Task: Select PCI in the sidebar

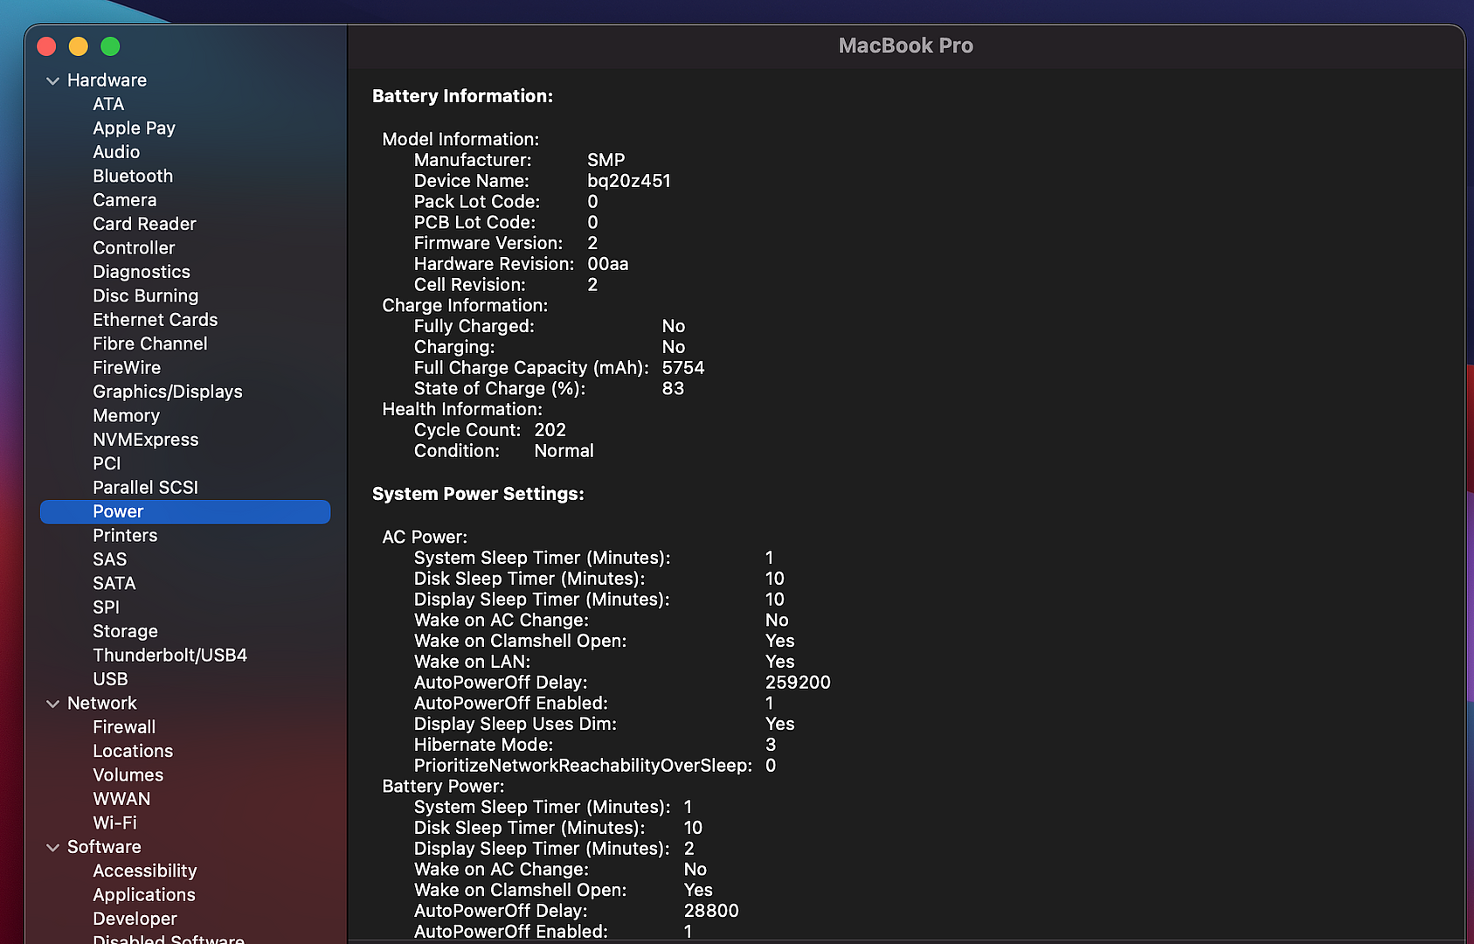Action: coord(107,463)
